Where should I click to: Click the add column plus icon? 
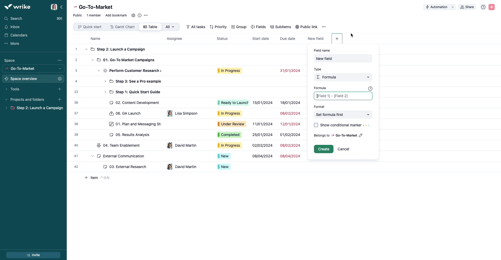coord(337,39)
